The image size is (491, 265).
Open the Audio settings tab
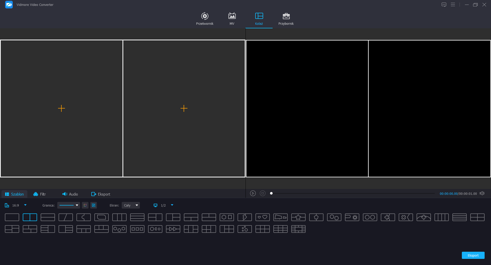pos(70,194)
